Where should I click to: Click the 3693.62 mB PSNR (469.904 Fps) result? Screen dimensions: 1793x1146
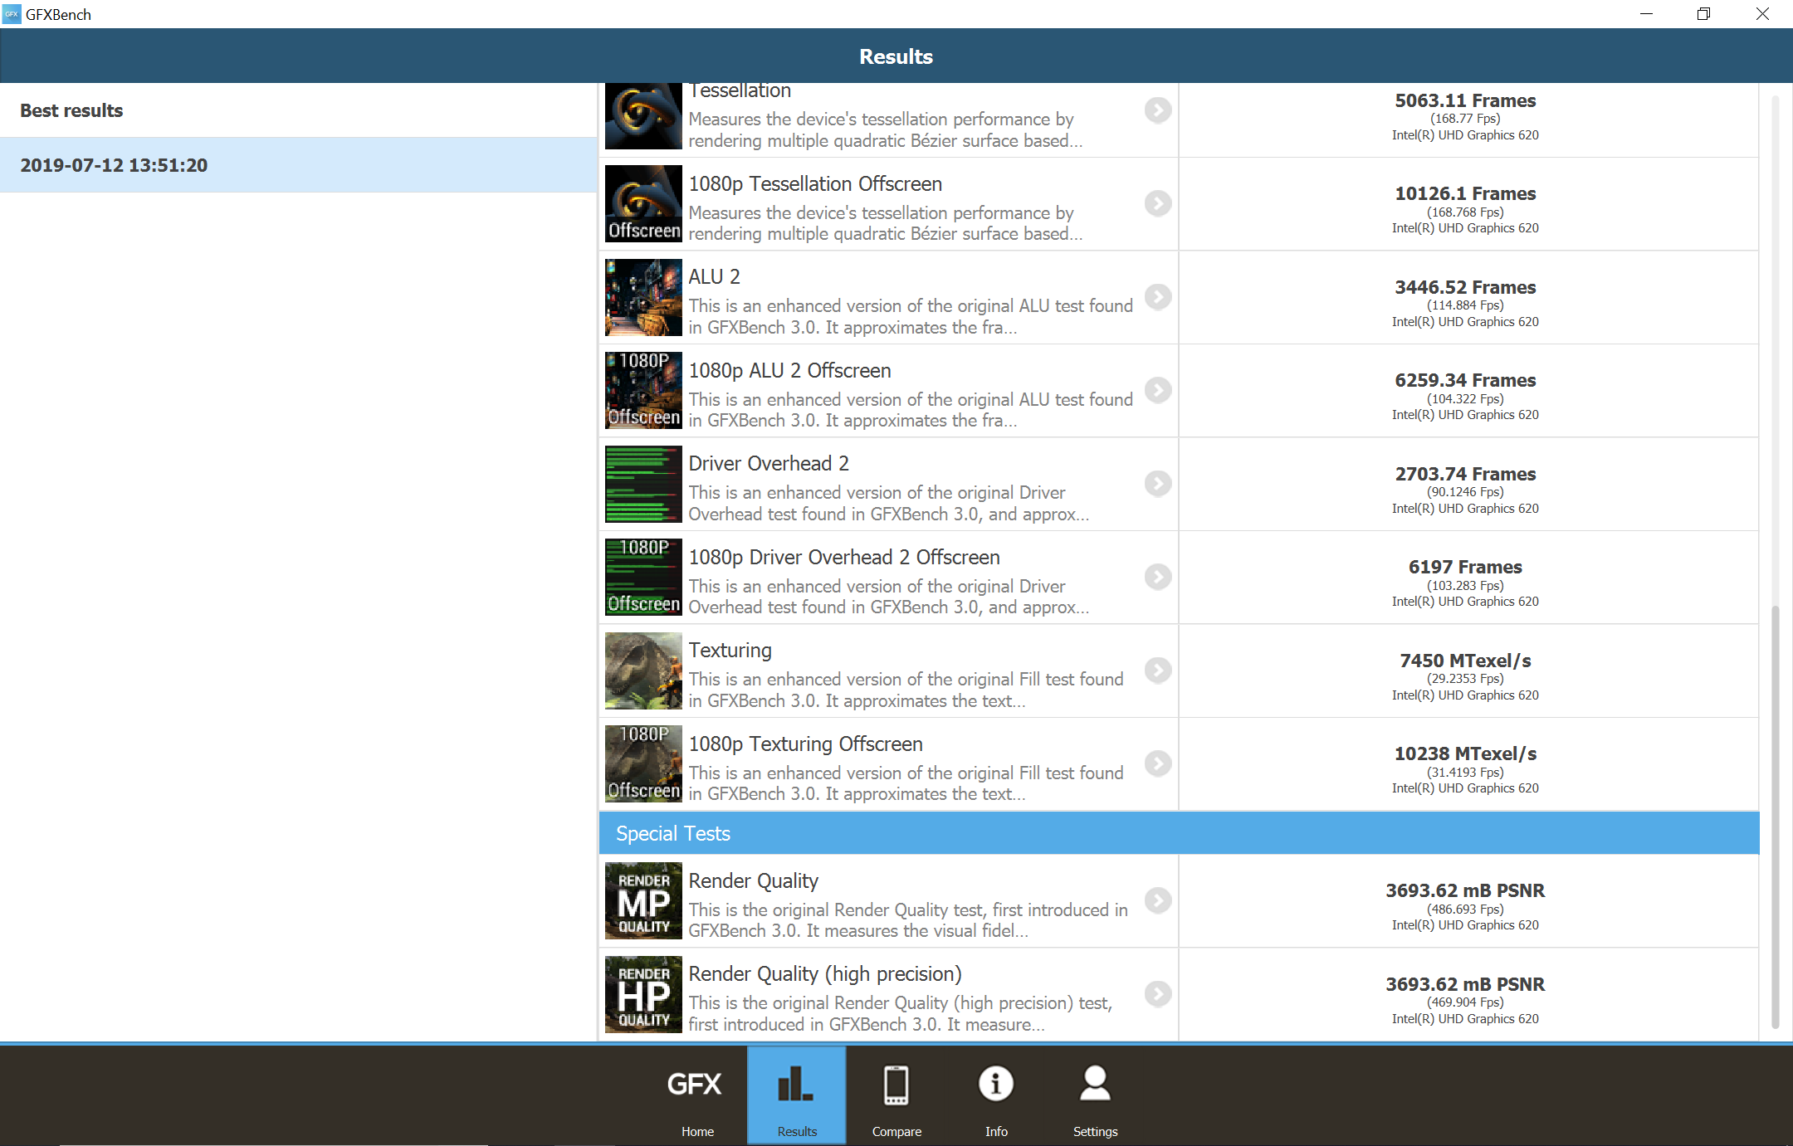(x=1465, y=985)
